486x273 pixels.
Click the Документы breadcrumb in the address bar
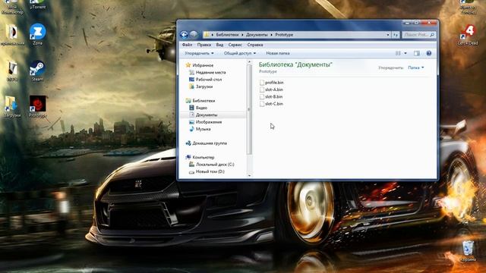257,35
